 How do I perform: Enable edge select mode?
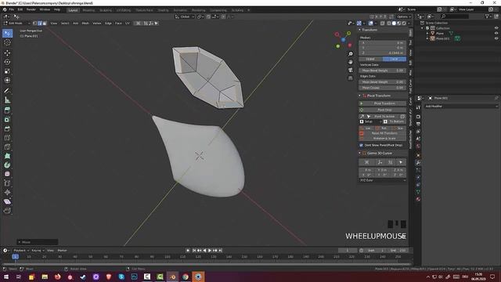point(40,23)
